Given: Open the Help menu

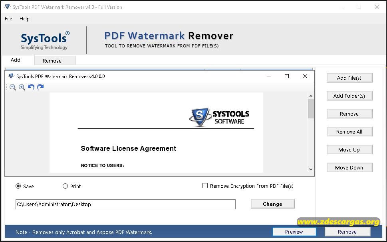Looking at the screenshot, I should point(24,18).
